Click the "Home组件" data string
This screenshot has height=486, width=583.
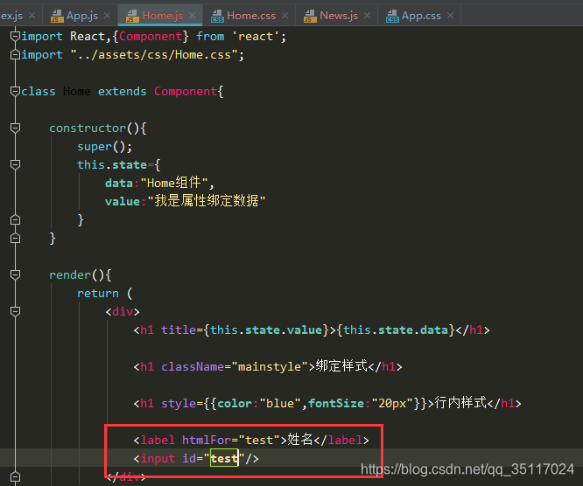(x=173, y=183)
